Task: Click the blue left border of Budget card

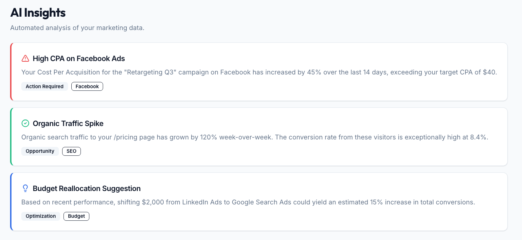Action: [11, 201]
